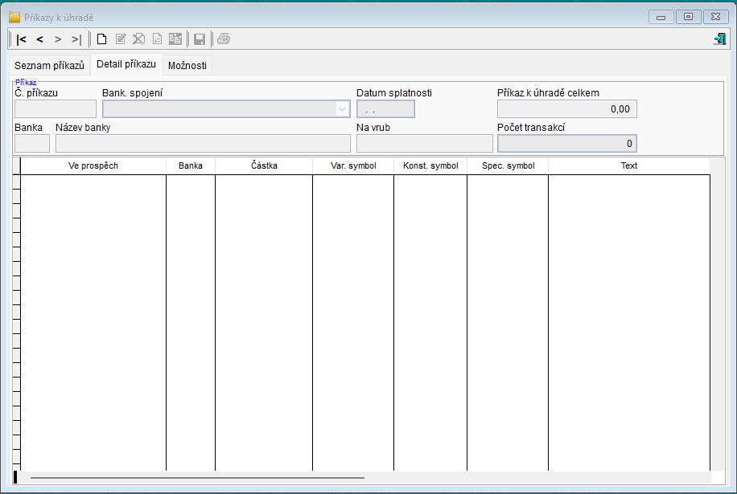
Task: Click the delete record icon
Action: click(x=138, y=39)
